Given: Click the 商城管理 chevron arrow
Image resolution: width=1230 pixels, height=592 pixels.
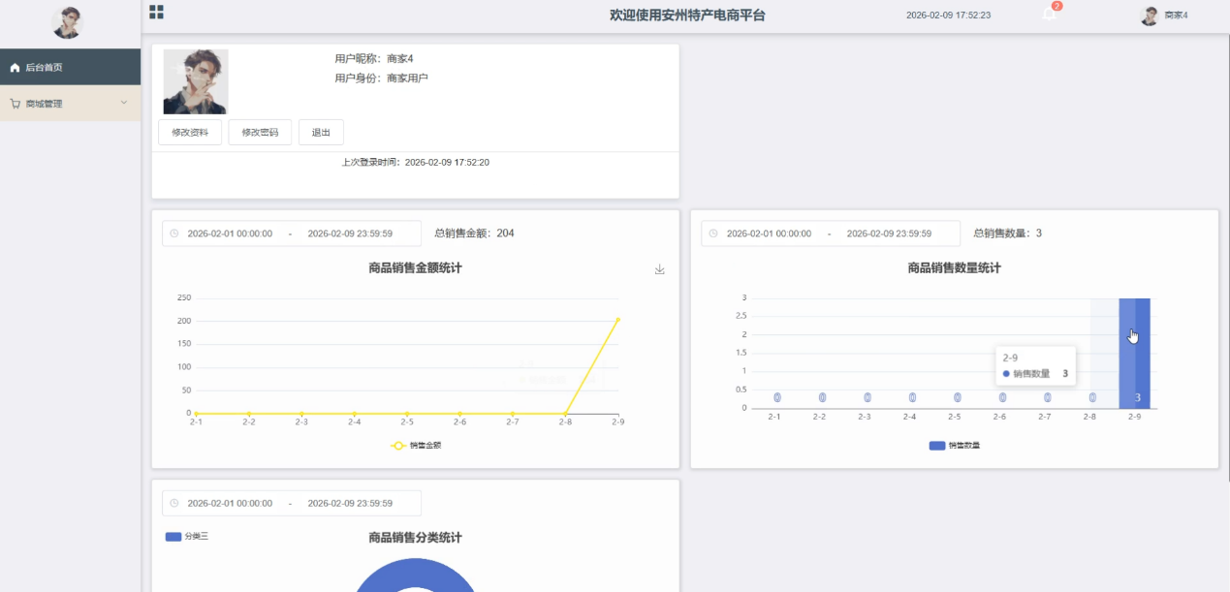Looking at the screenshot, I should coord(123,103).
